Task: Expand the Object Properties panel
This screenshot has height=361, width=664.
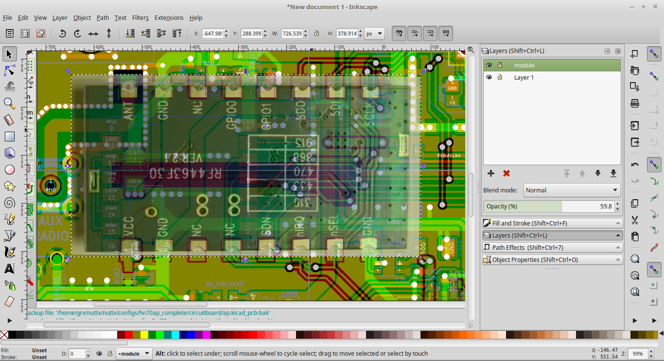Action: pyautogui.click(x=552, y=260)
